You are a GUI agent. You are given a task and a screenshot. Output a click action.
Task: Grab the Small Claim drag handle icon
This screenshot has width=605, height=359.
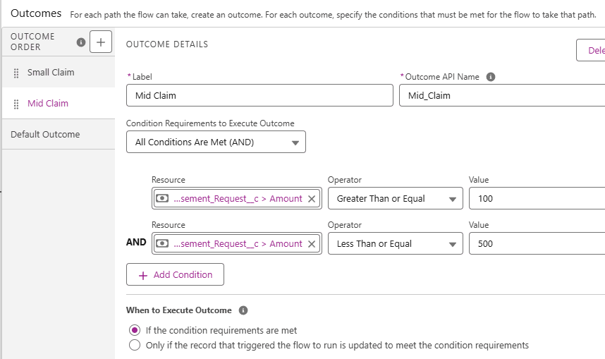17,73
